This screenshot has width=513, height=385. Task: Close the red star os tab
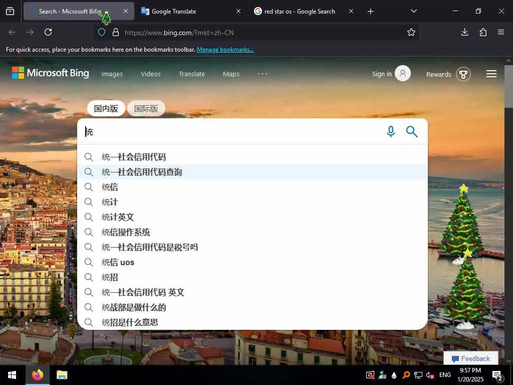[x=351, y=12]
